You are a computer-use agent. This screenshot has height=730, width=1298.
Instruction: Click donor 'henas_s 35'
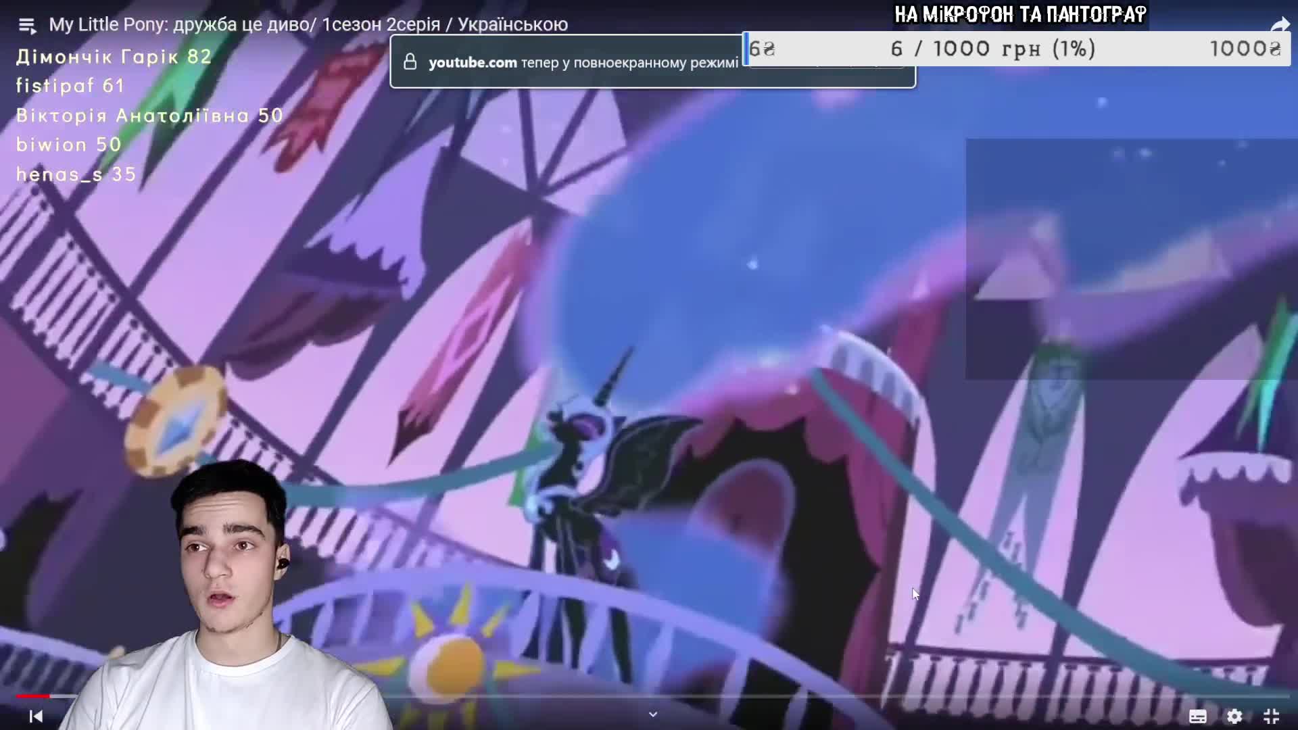tap(76, 174)
